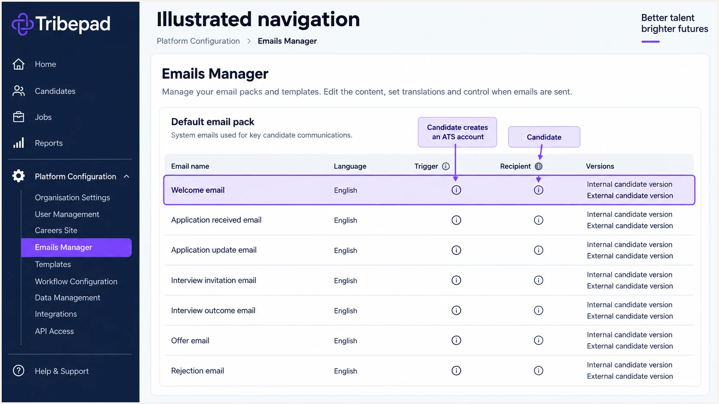Click the Application received email name
Viewport: 719px width, 404px height.
point(216,220)
